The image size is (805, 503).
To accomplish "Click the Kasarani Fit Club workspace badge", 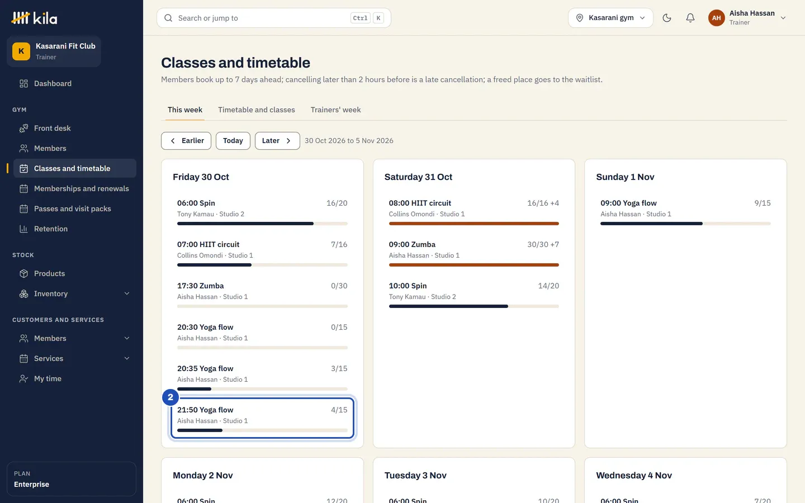I will pyautogui.click(x=21, y=51).
